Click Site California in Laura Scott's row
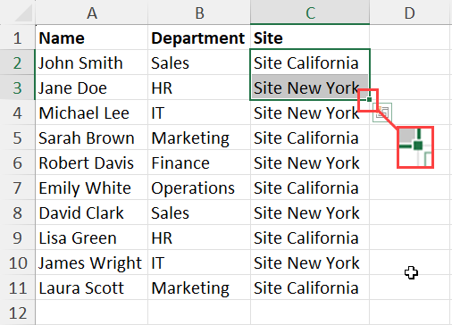 [310, 287]
